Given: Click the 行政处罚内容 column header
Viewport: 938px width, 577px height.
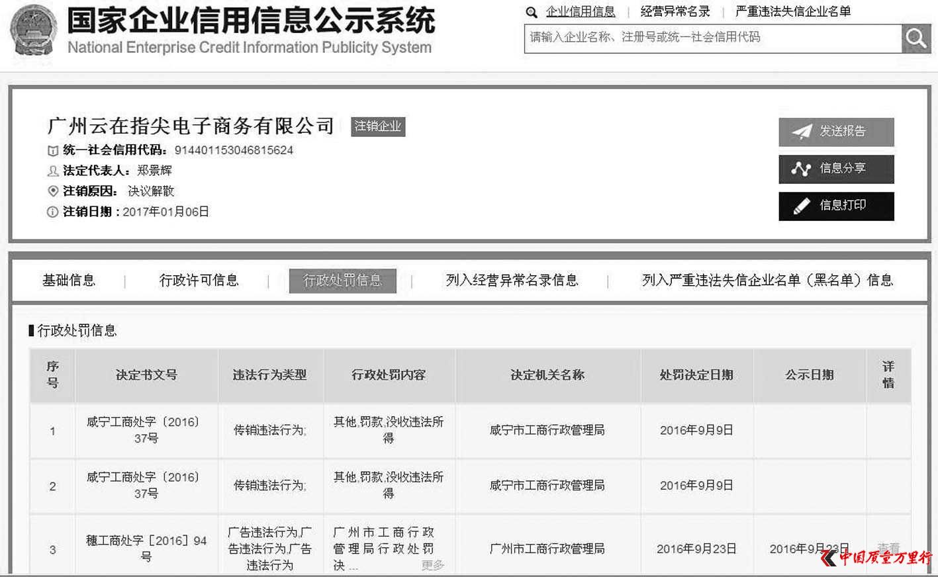Looking at the screenshot, I should click(x=389, y=375).
